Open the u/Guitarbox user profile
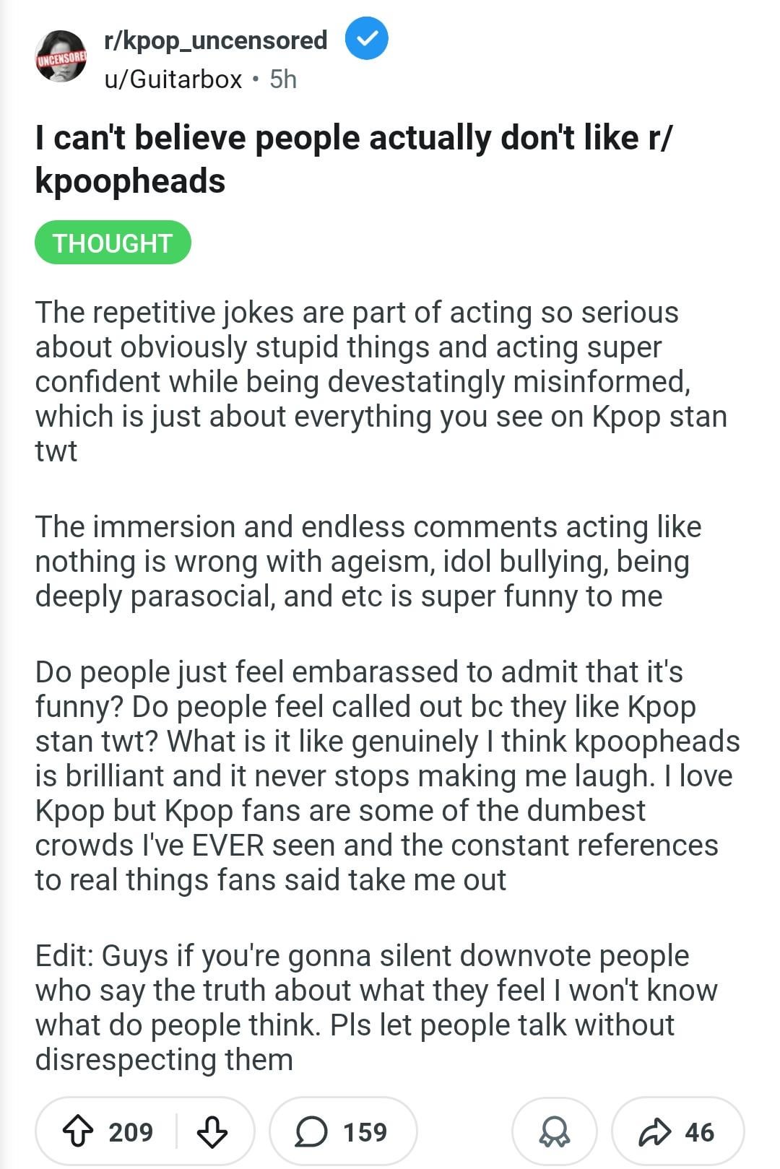The width and height of the screenshot is (780, 1169). coord(173,79)
